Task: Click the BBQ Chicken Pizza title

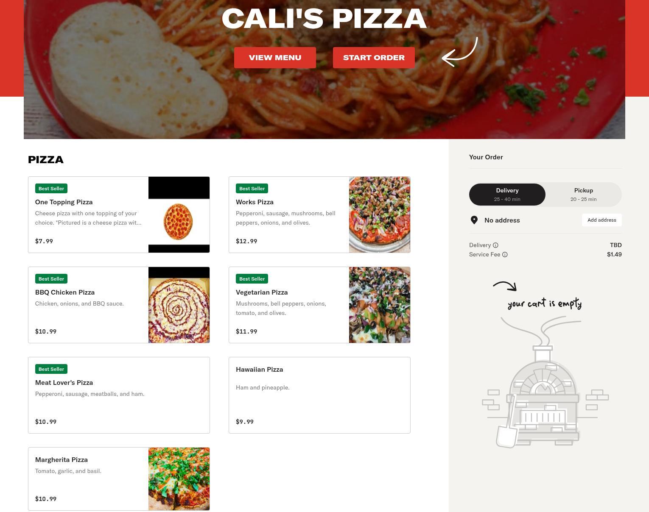Action: (65, 292)
